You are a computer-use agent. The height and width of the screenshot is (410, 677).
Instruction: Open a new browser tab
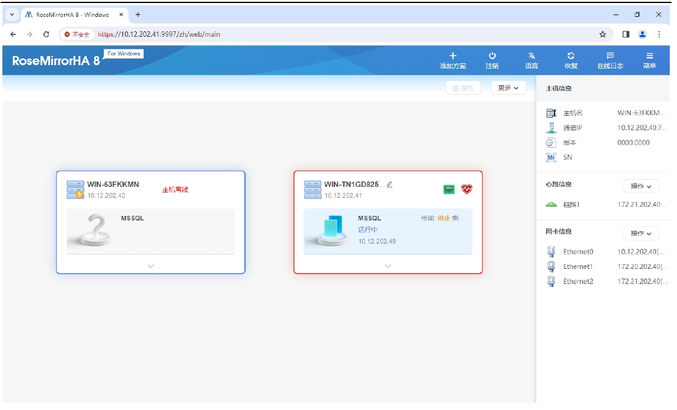pos(138,14)
